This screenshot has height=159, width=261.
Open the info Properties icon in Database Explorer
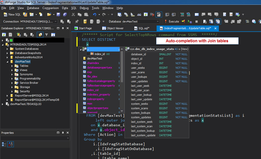53,35
